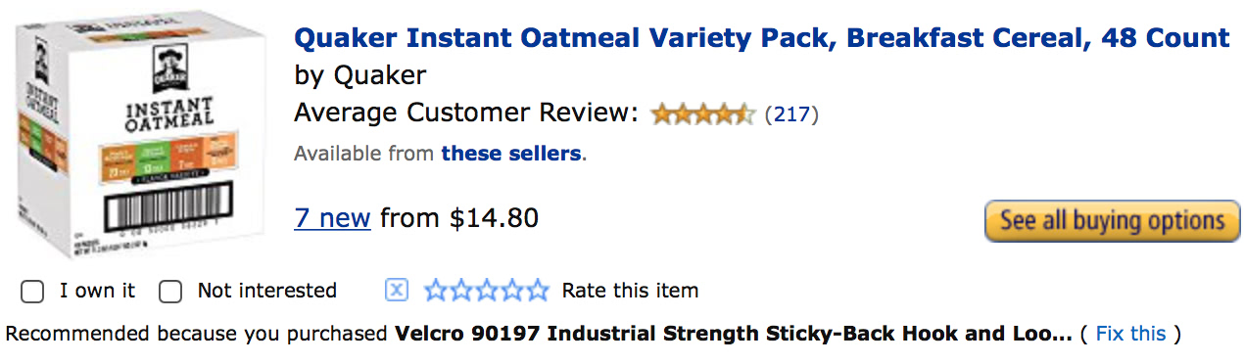Open the "7 new" offers link
Screen dimensions: 1244x364
pos(332,217)
